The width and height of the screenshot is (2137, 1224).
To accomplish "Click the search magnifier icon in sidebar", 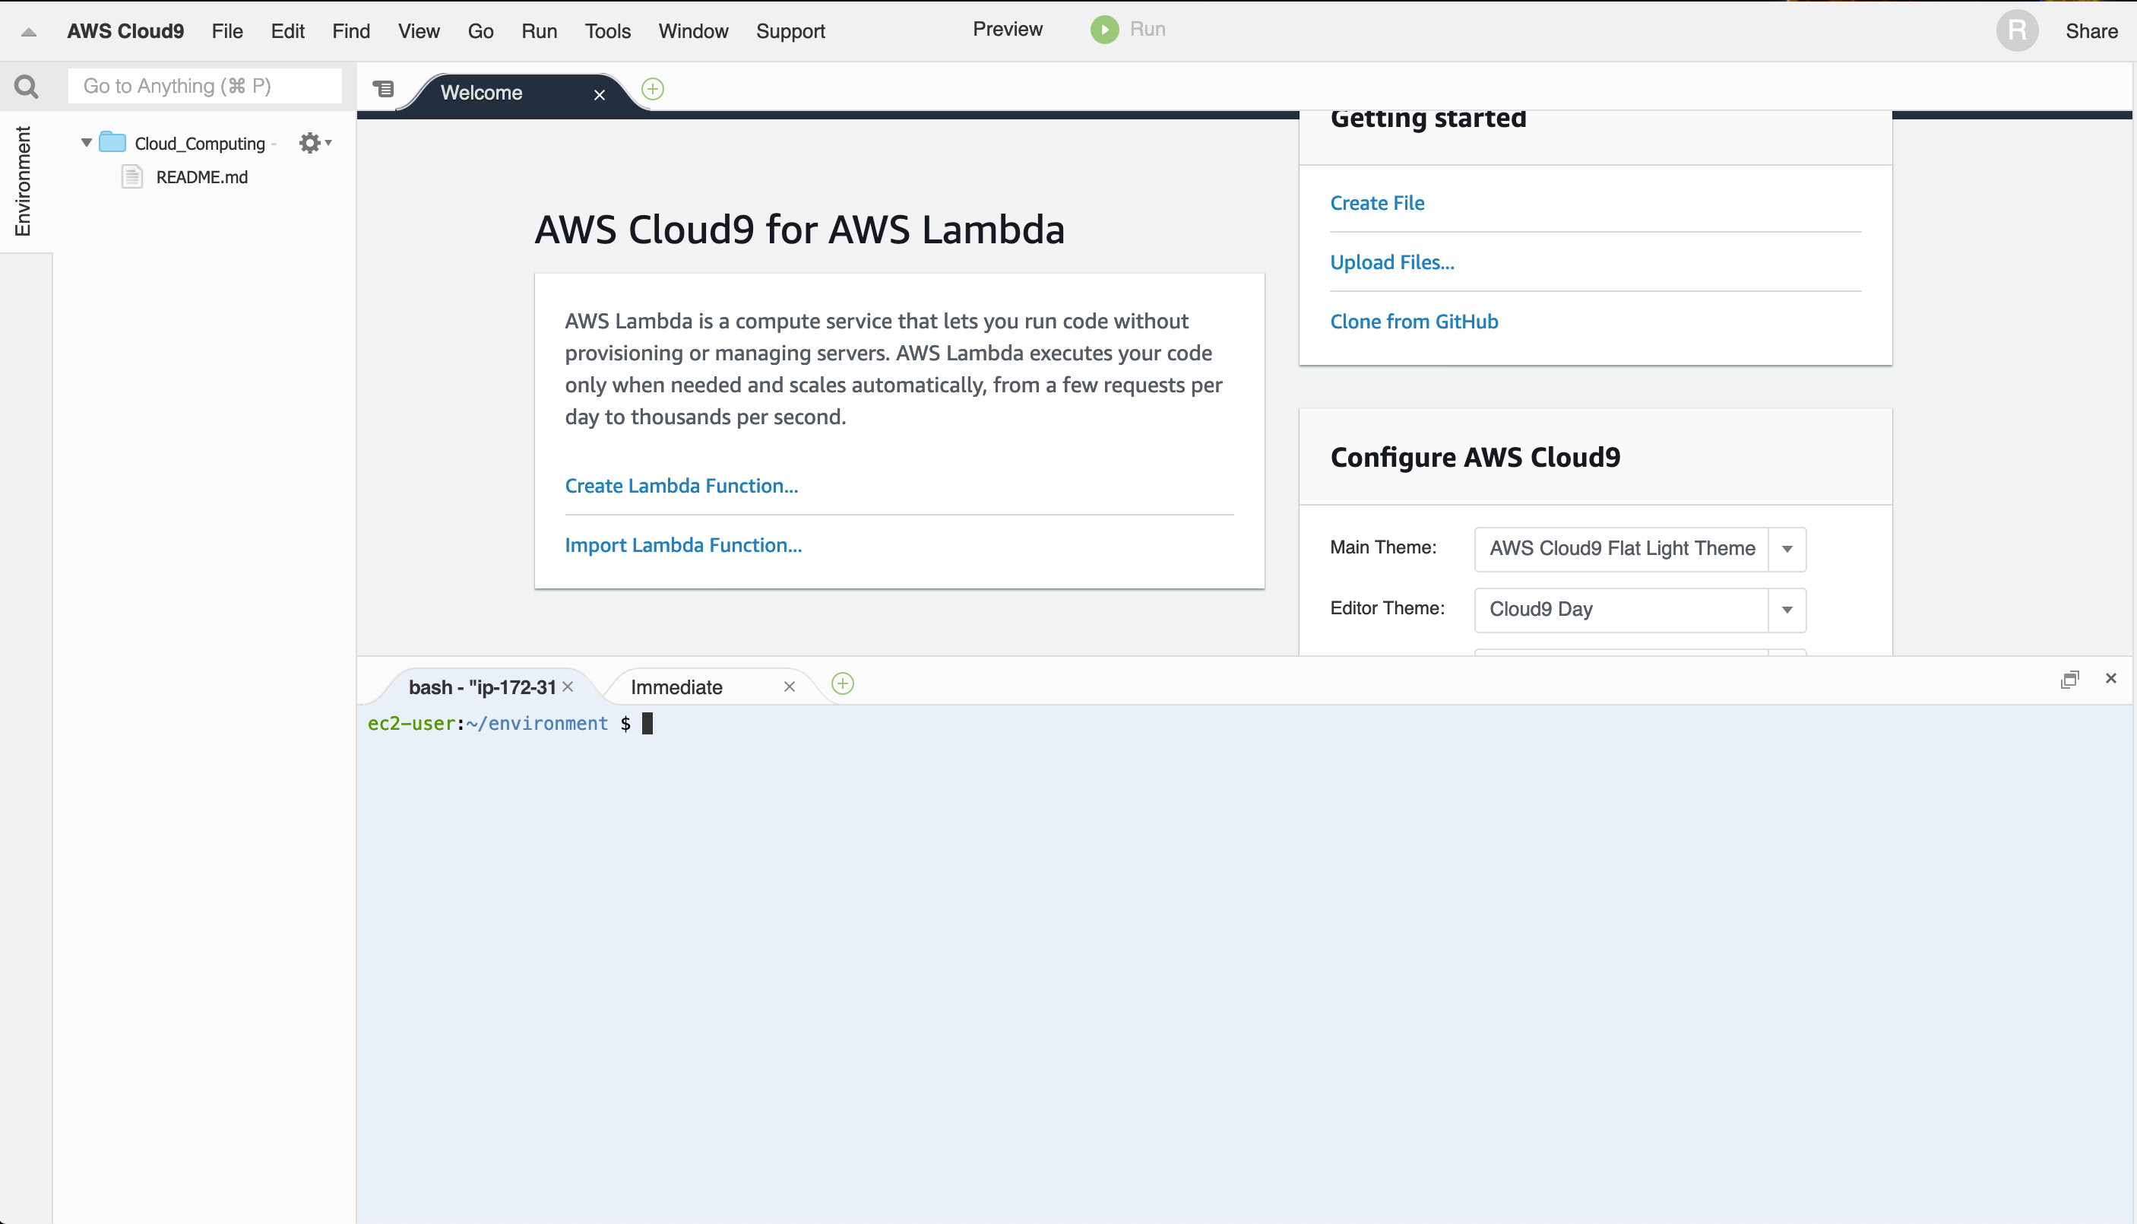I will pyautogui.click(x=26, y=86).
